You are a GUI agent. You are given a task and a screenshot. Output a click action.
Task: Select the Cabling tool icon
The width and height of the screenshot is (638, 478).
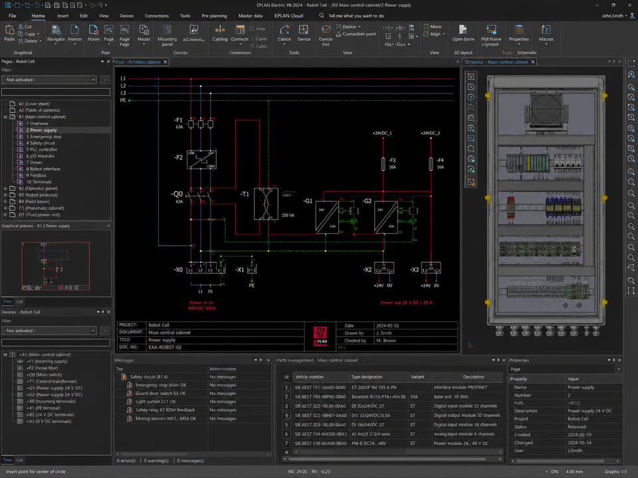click(220, 30)
